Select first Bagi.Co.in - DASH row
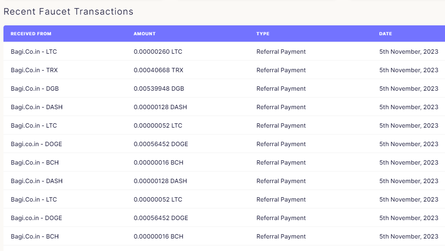 pos(224,107)
